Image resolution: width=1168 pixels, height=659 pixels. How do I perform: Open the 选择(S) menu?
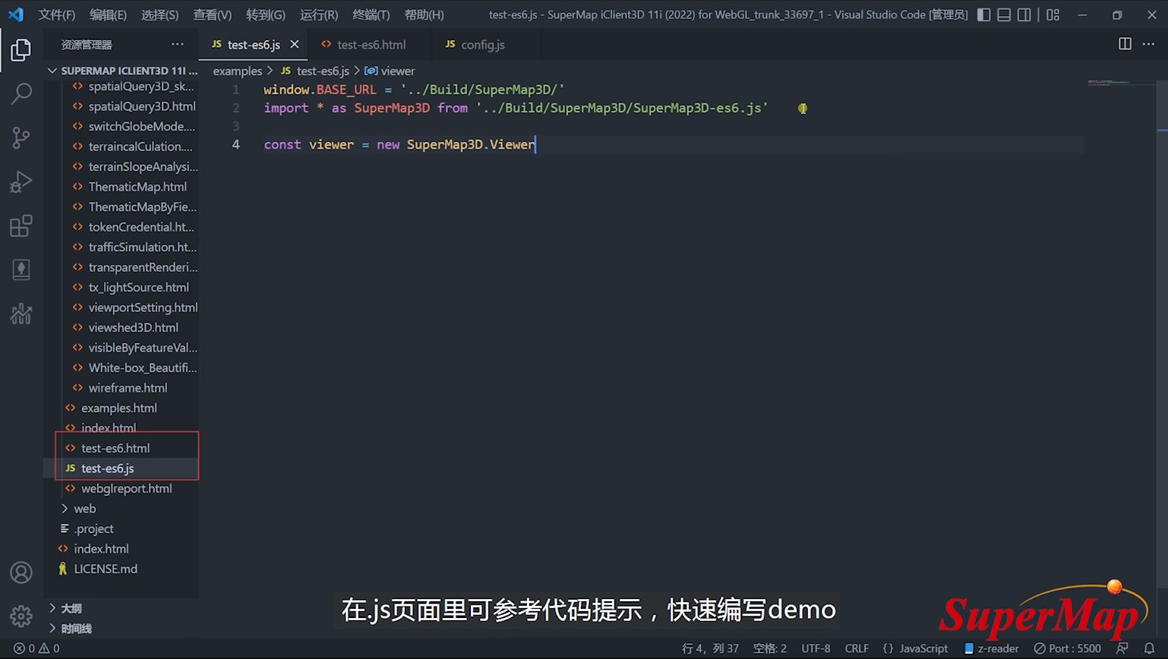tap(159, 14)
